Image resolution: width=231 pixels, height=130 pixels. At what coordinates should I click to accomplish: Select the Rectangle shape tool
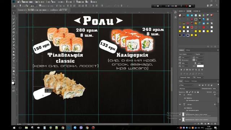14,68
